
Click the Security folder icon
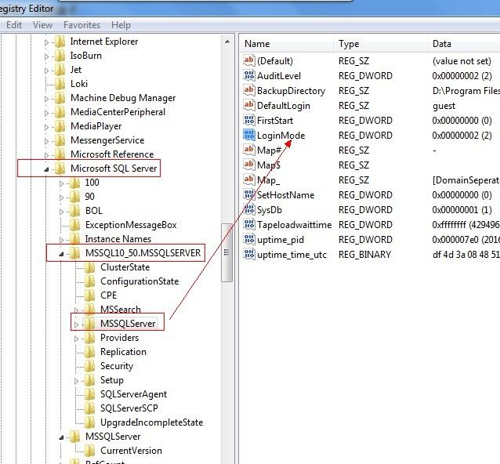89,366
